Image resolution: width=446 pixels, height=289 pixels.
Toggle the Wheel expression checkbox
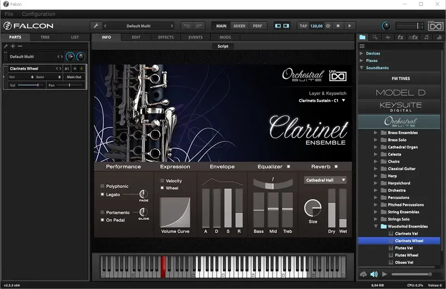click(x=162, y=188)
